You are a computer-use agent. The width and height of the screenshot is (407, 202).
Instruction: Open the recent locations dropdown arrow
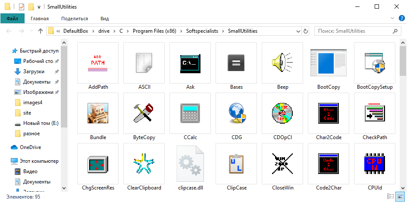(31, 31)
